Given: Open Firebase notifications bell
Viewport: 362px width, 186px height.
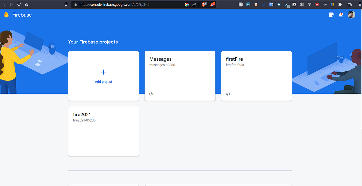Looking at the screenshot, I should [341, 14].
